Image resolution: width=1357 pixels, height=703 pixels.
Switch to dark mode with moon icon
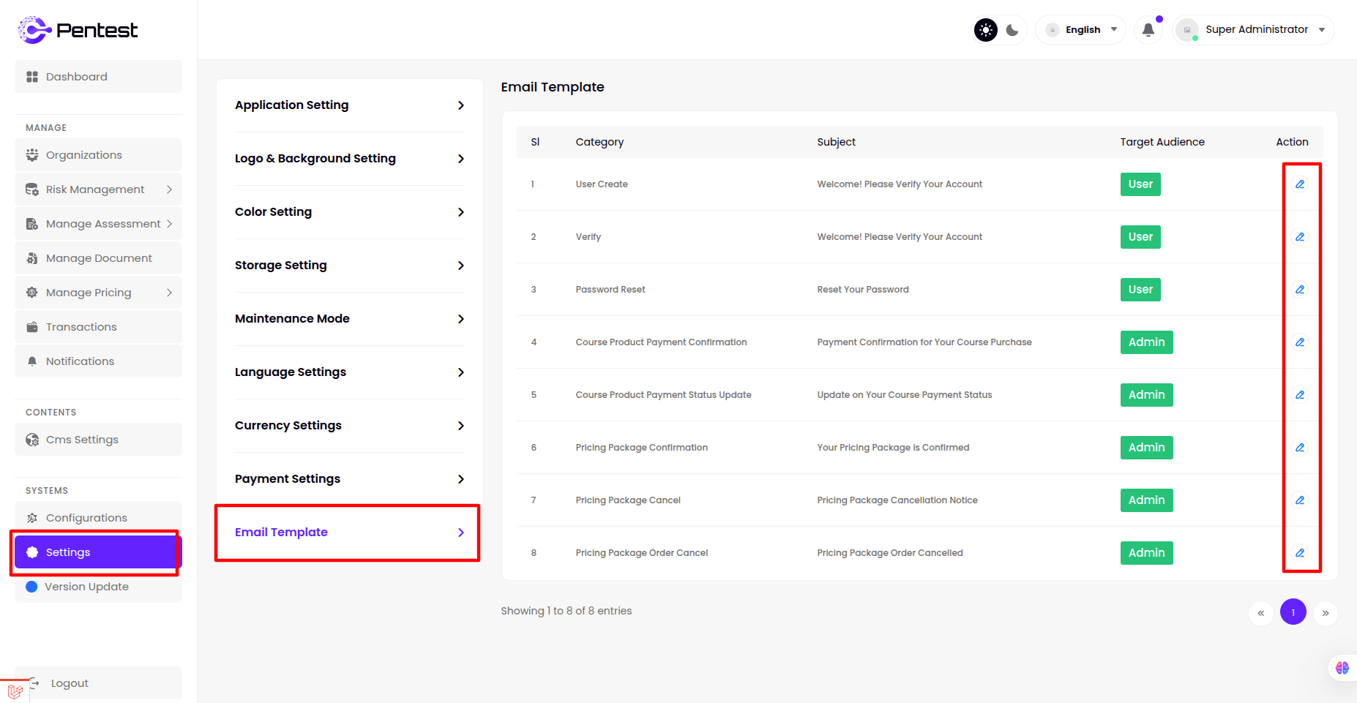tap(1012, 30)
